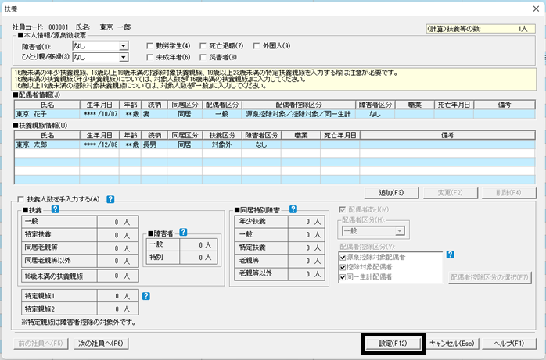This screenshot has height=360, width=546.
Task: Click the 一般 count field under 扶養
Action: click(x=117, y=222)
